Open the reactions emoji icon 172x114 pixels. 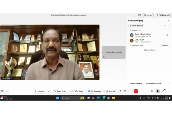[x=125, y=91]
